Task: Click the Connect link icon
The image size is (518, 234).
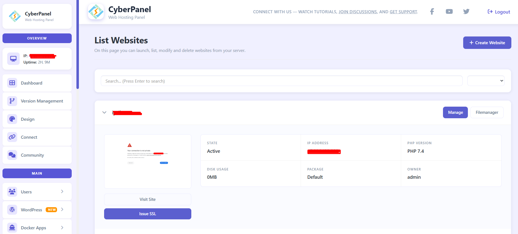Action: pyautogui.click(x=12, y=137)
